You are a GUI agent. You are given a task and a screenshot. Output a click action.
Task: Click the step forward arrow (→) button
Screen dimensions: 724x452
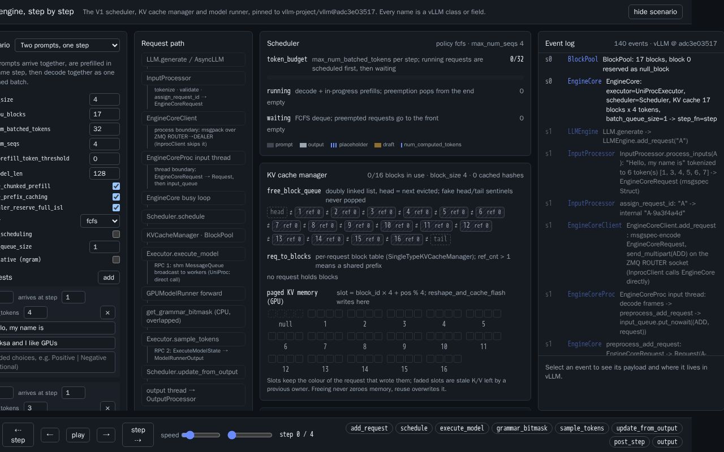(x=106, y=435)
